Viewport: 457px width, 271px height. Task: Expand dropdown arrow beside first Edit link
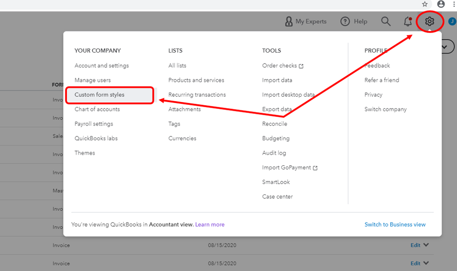click(426, 245)
